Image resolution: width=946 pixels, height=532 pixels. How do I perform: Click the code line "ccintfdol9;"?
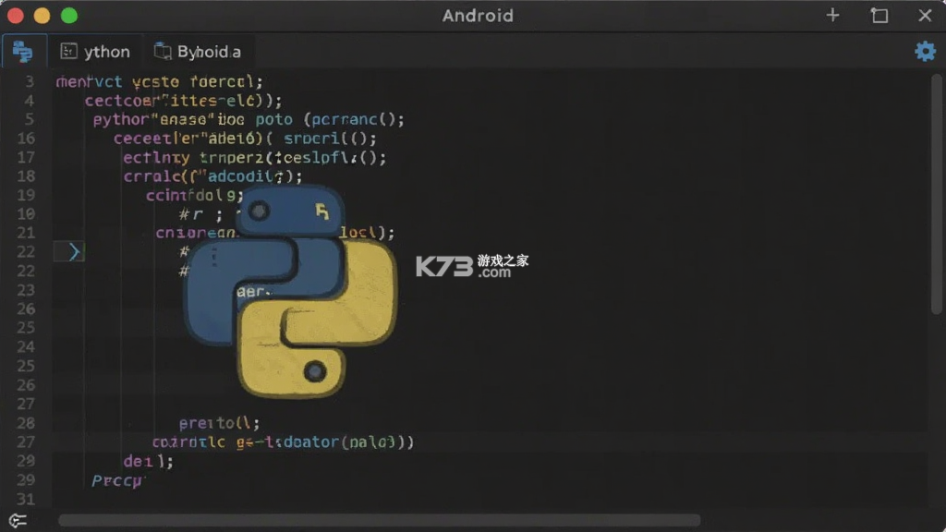point(194,196)
